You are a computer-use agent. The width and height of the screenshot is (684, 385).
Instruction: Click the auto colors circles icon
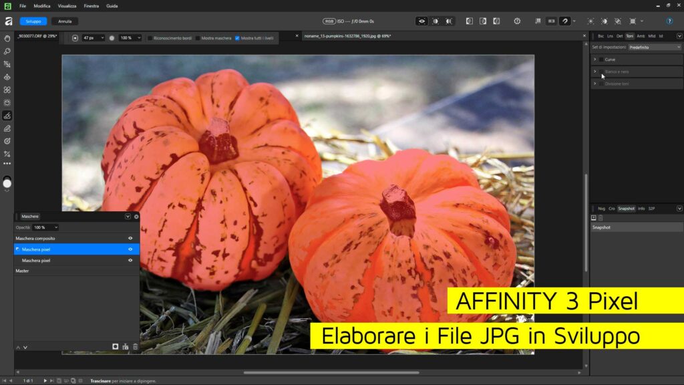pos(618,21)
